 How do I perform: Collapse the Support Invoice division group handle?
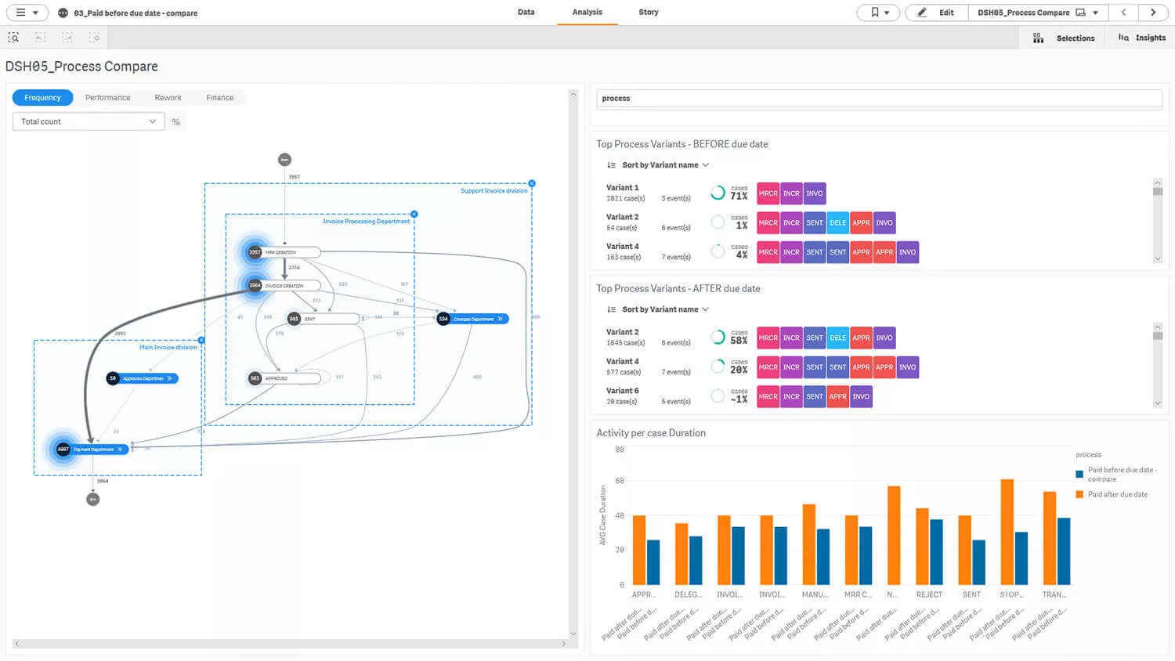(x=532, y=183)
